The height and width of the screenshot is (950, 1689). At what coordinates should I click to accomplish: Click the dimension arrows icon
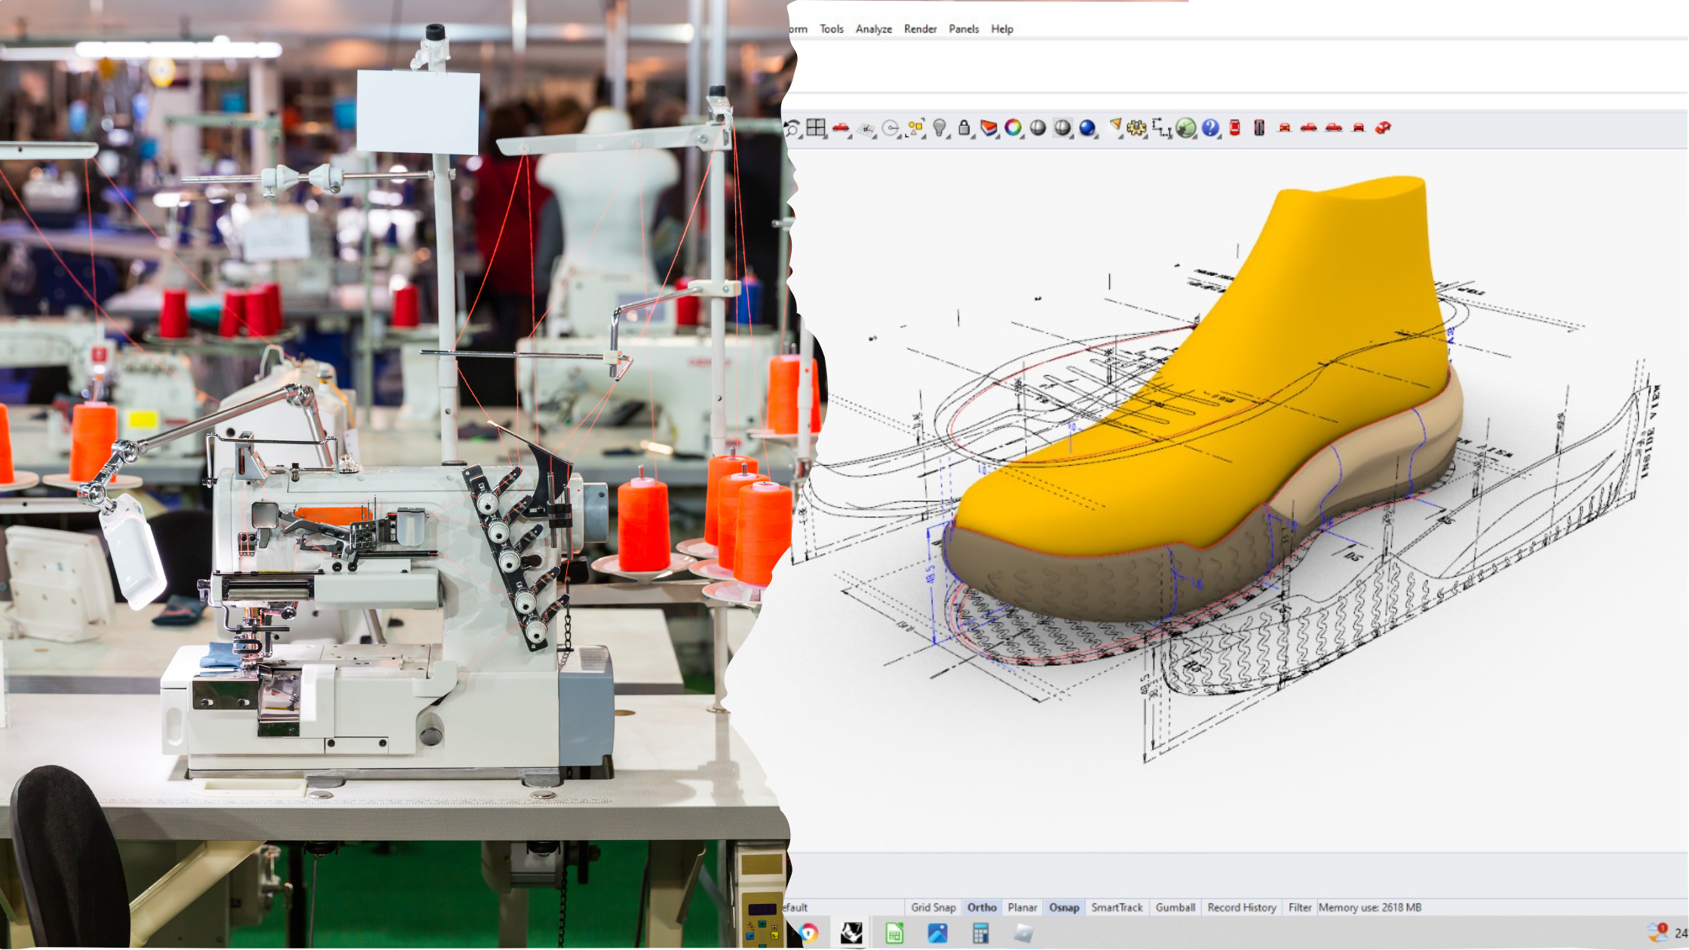(1161, 128)
